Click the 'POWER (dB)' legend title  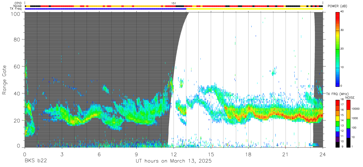coord(337,6)
